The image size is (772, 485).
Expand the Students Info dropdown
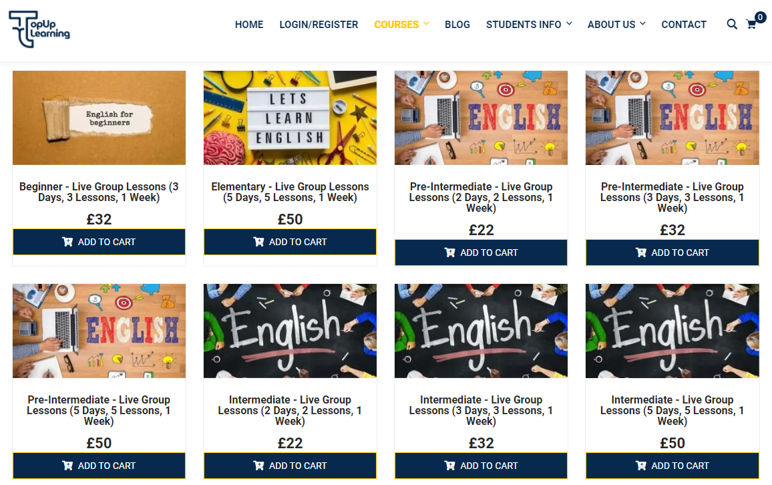(x=529, y=24)
